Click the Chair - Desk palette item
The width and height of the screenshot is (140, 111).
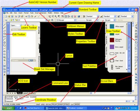tap(116, 61)
